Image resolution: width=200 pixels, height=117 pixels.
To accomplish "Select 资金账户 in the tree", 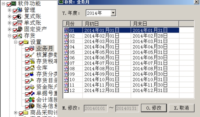I will [46, 87].
